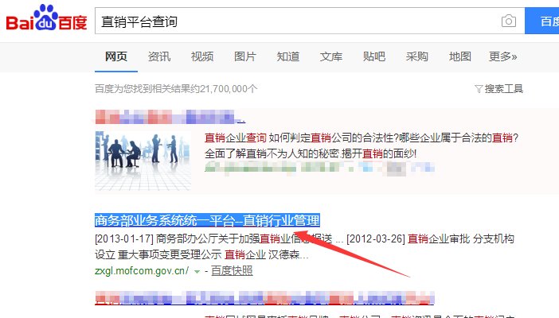
Task: Click the Baidu logo
Action: 46,17
